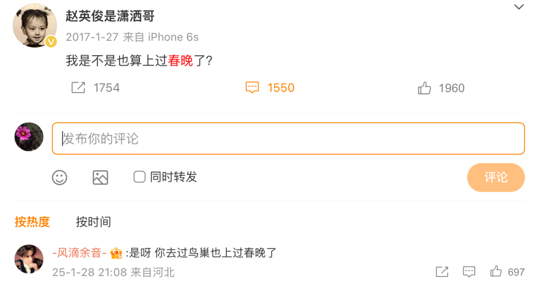Enable the 同时转发 checkbox

140,177
